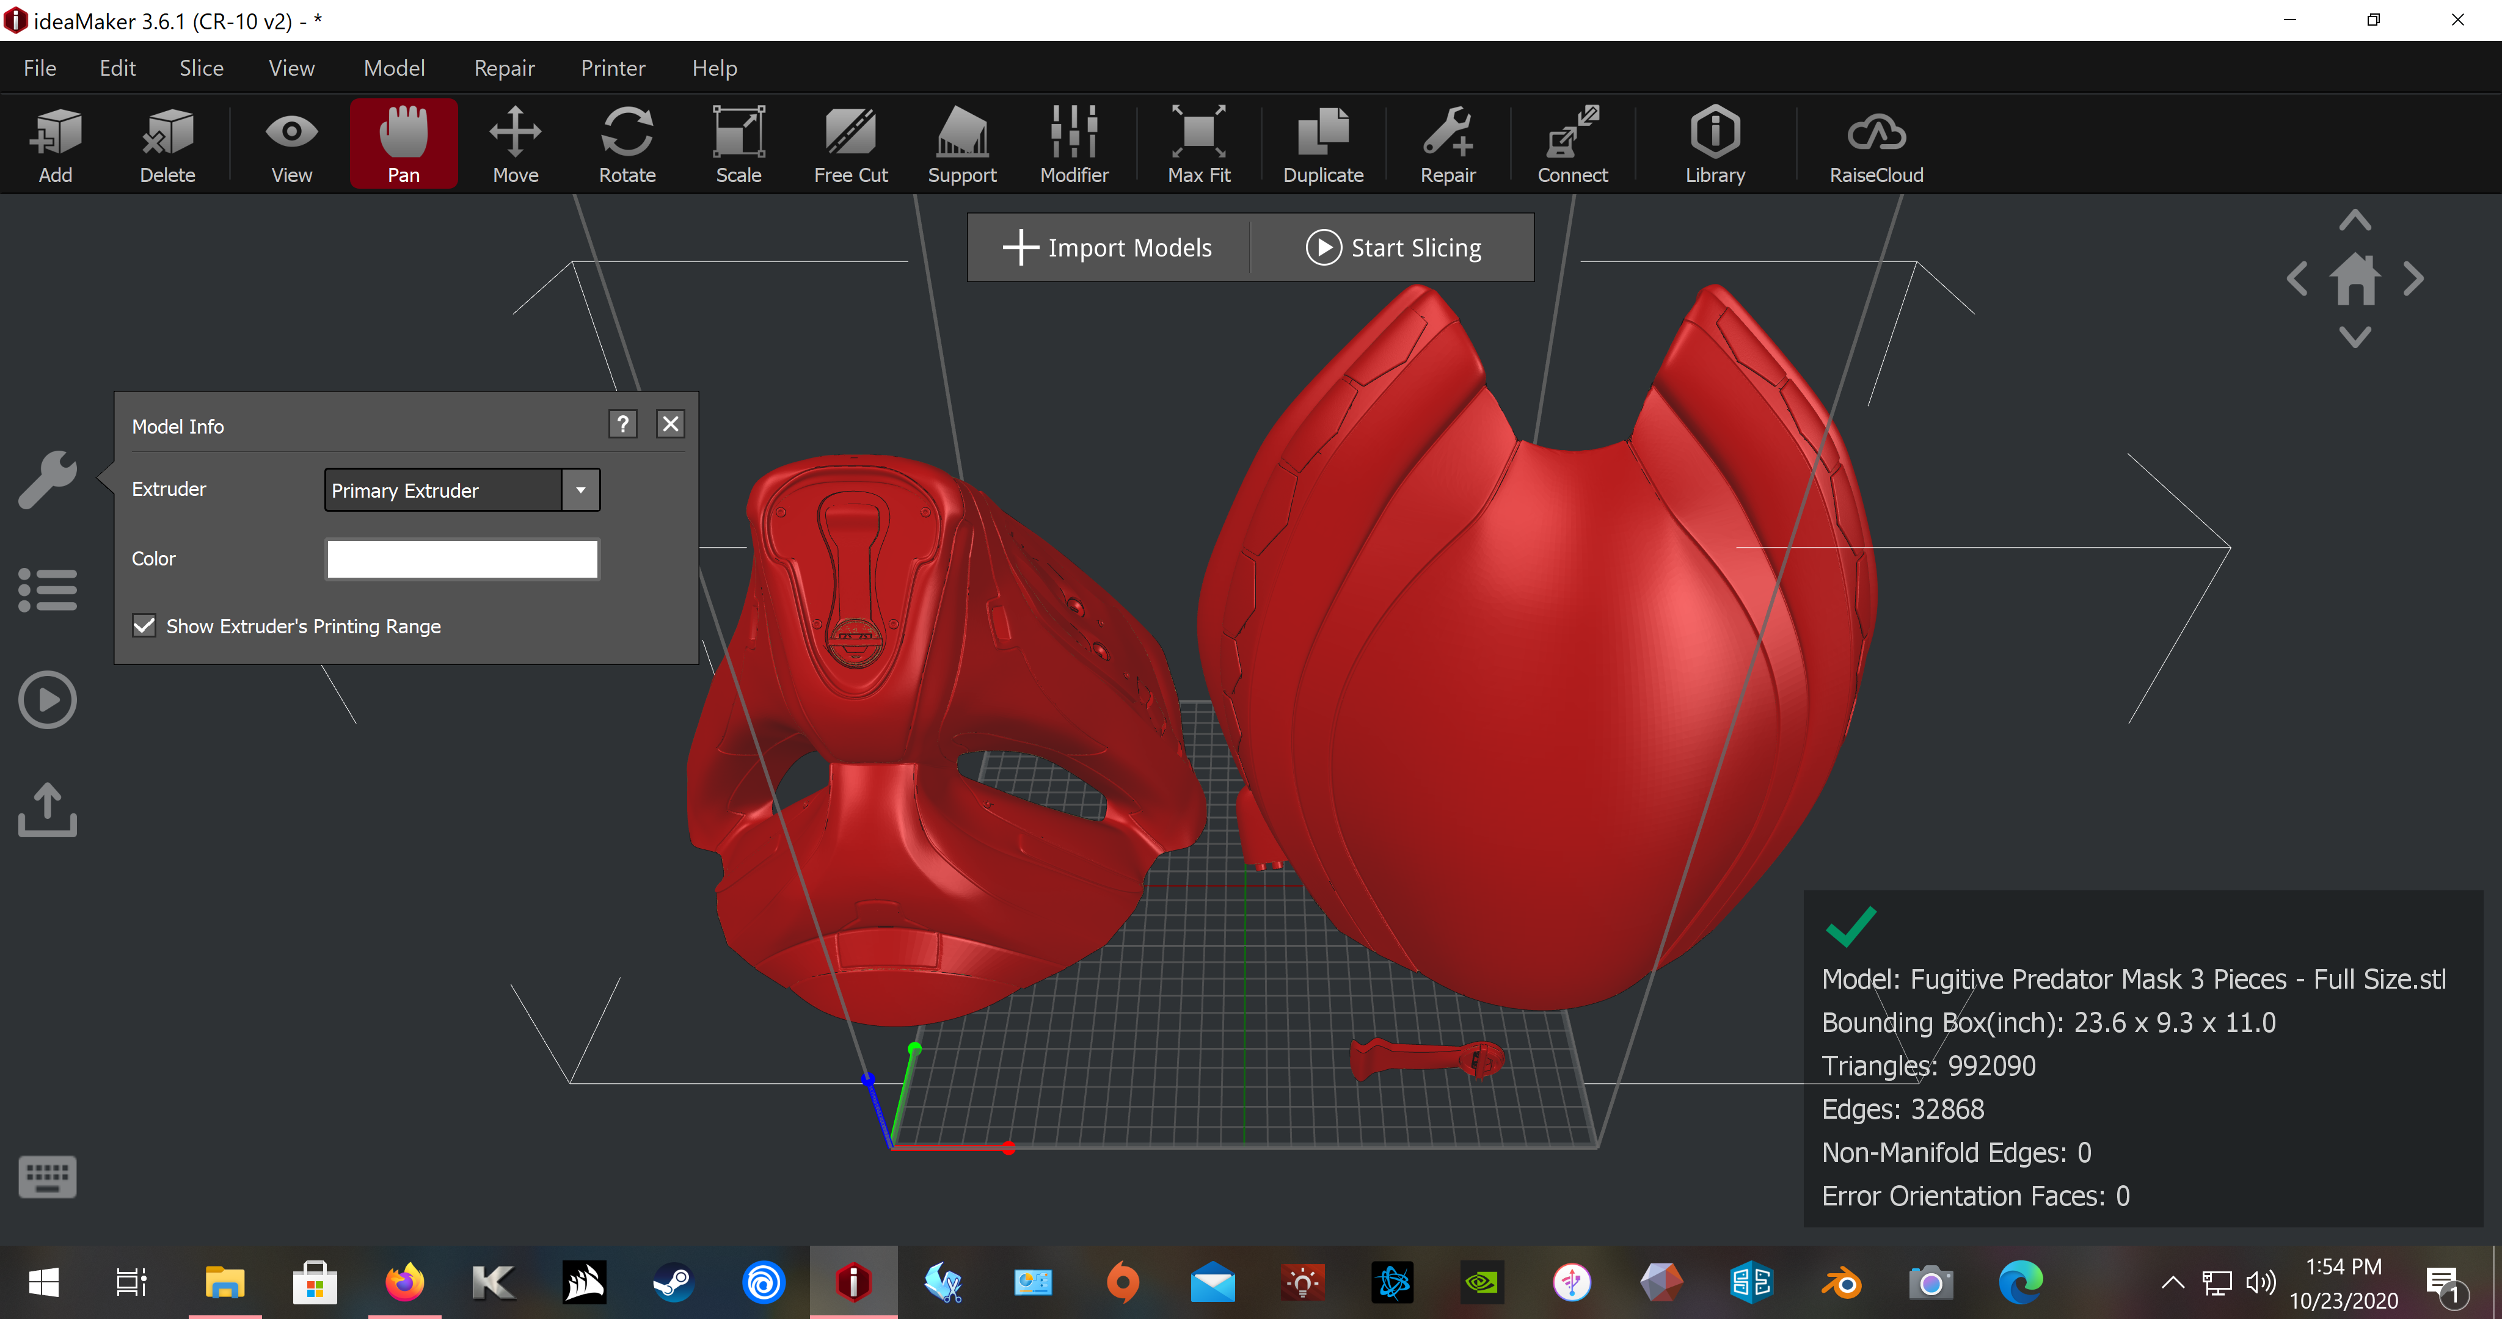Reset view with the home icon
This screenshot has width=2502, height=1319.
[x=2355, y=278]
